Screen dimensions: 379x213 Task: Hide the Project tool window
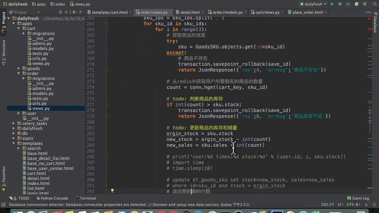coord(81,12)
